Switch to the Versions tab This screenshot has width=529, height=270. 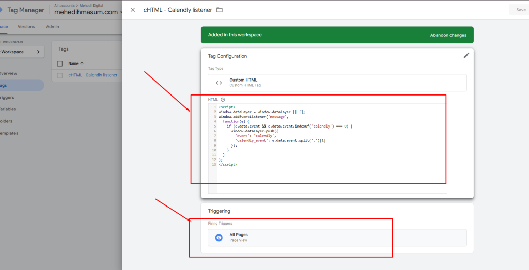(x=26, y=27)
